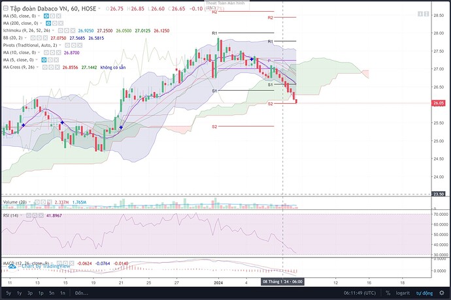The width and height of the screenshot is (451, 300).
Task: Hide the Ichimoku indicator using its eye icon
Action: point(61,31)
